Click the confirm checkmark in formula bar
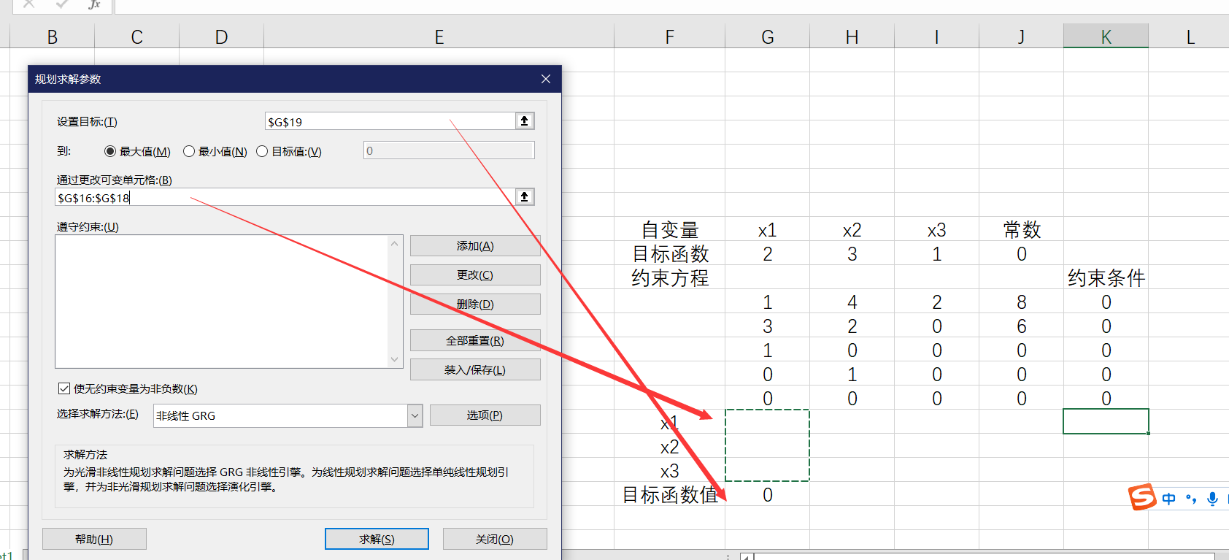 [62, 4]
